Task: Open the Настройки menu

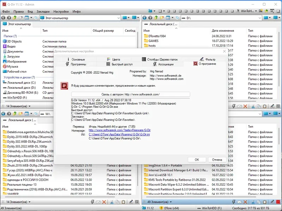Action: click(x=61, y=12)
